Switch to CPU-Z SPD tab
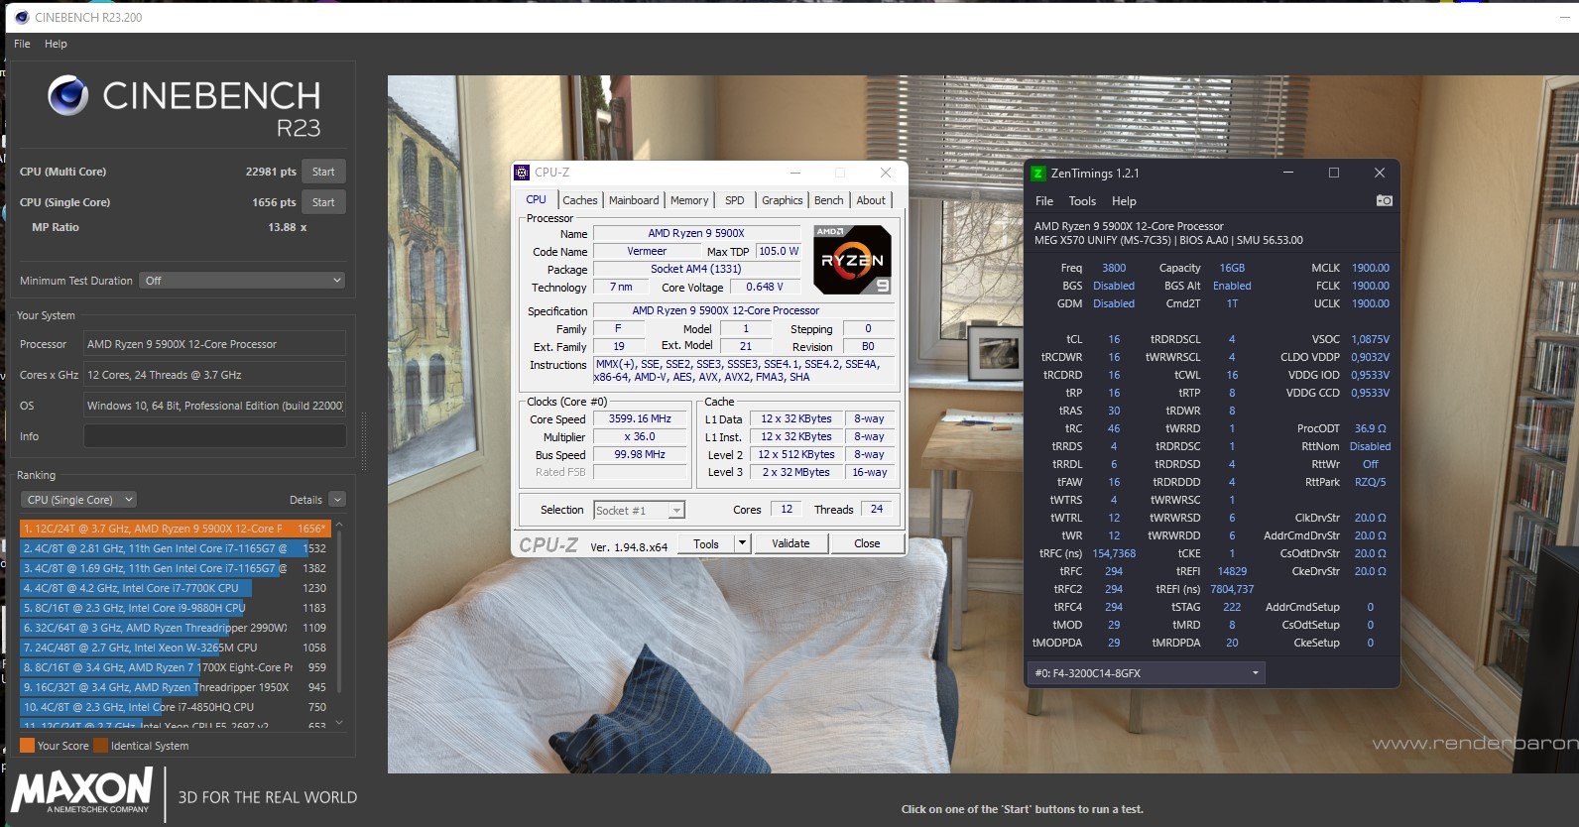This screenshot has width=1579, height=827. coord(734,200)
